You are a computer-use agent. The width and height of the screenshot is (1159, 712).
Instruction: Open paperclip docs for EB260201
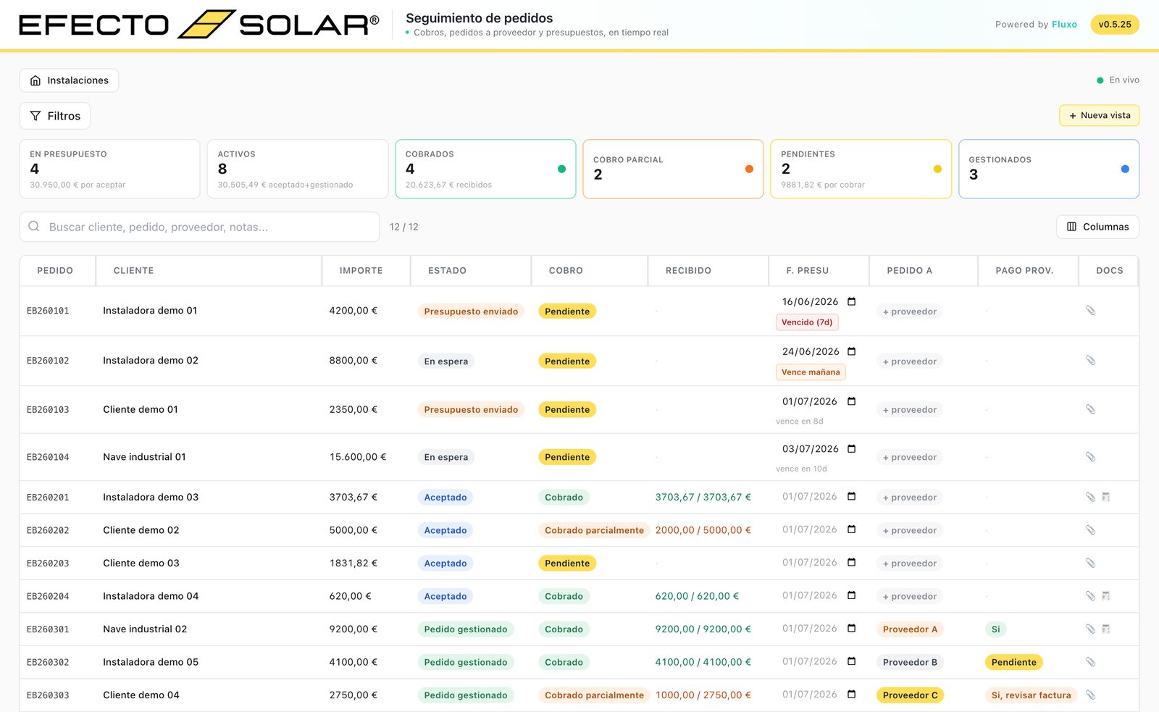pyautogui.click(x=1090, y=497)
